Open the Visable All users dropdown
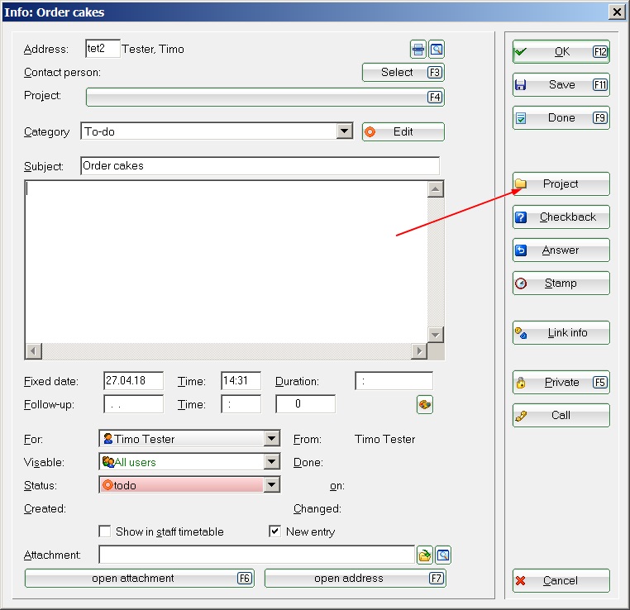The height and width of the screenshot is (610, 630). 271,462
